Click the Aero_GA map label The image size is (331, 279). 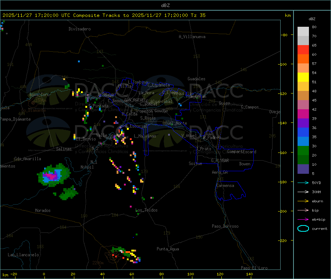[x=220, y=172]
